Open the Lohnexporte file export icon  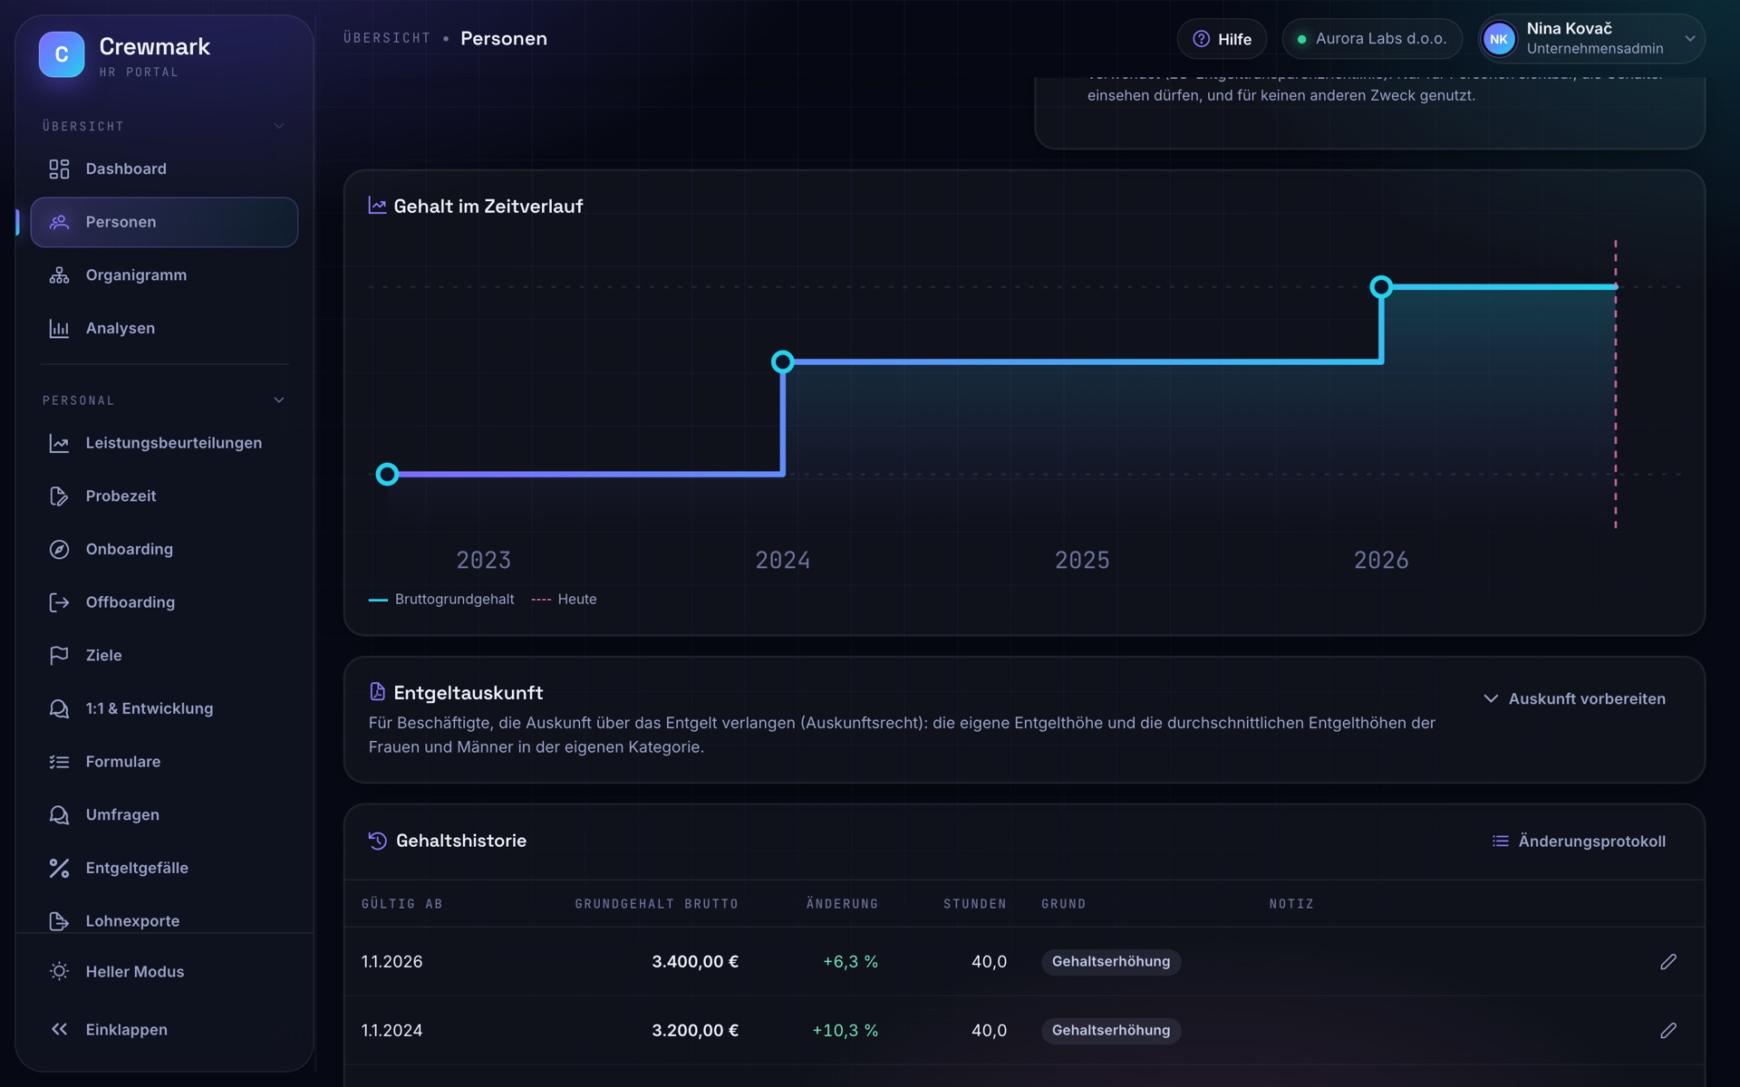[x=59, y=921]
